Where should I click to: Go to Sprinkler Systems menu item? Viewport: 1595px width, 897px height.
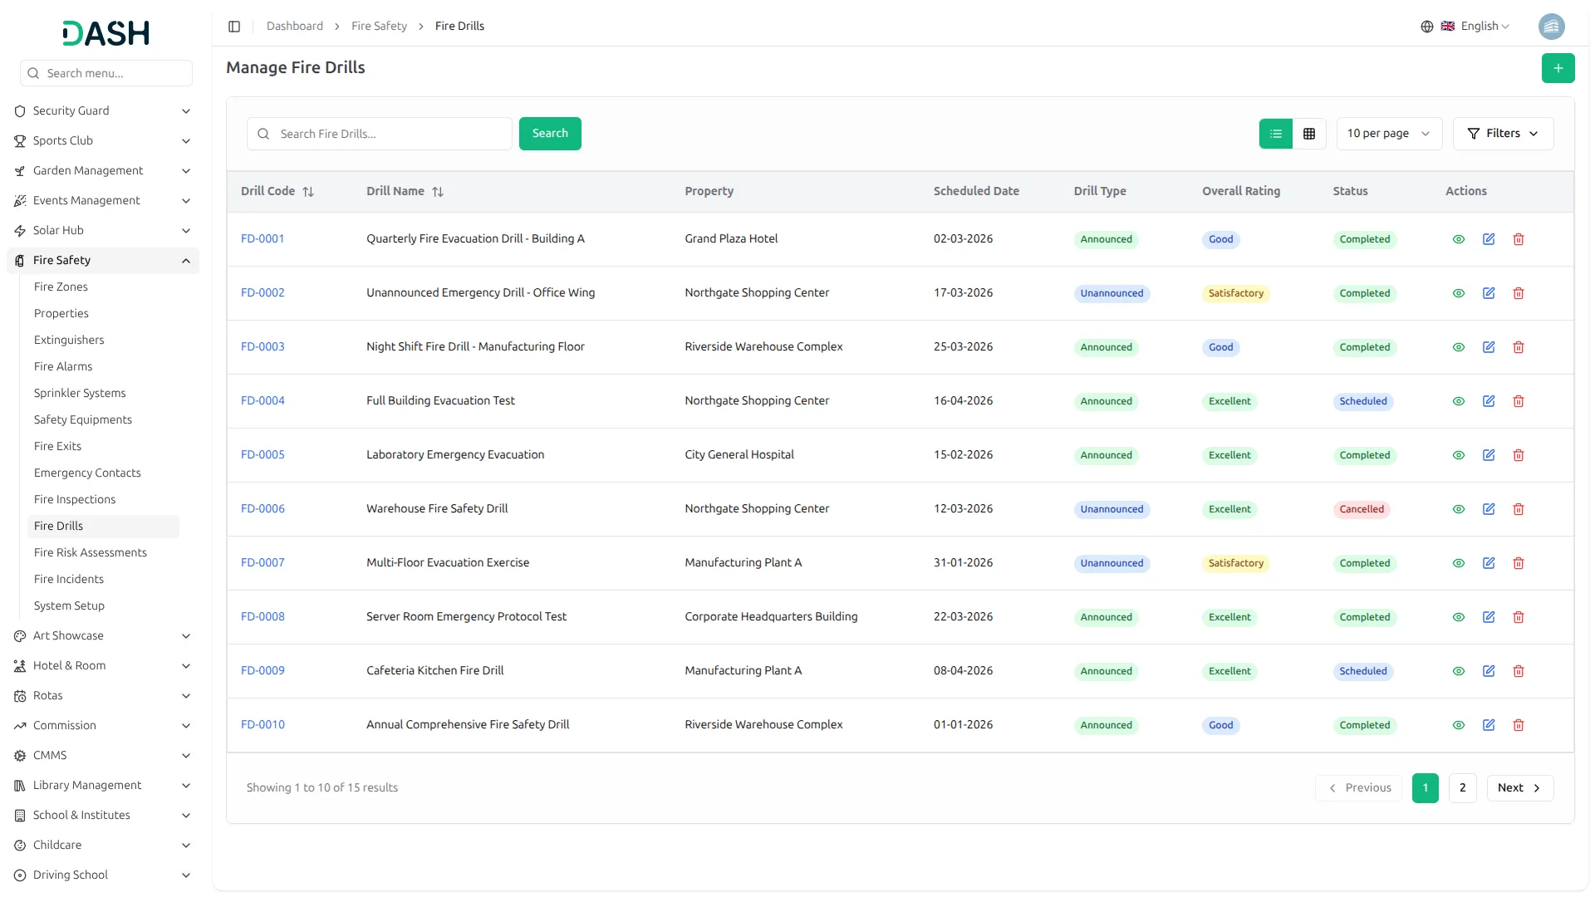(x=80, y=393)
